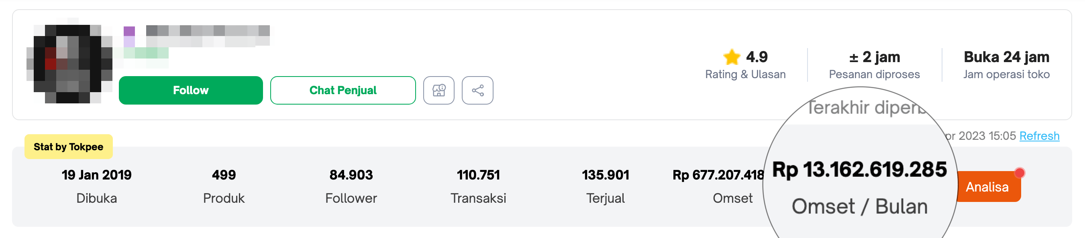Click the 135.901 Terjual statistic
Viewport: 1085px width, 238px height.
[x=605, y=186]
